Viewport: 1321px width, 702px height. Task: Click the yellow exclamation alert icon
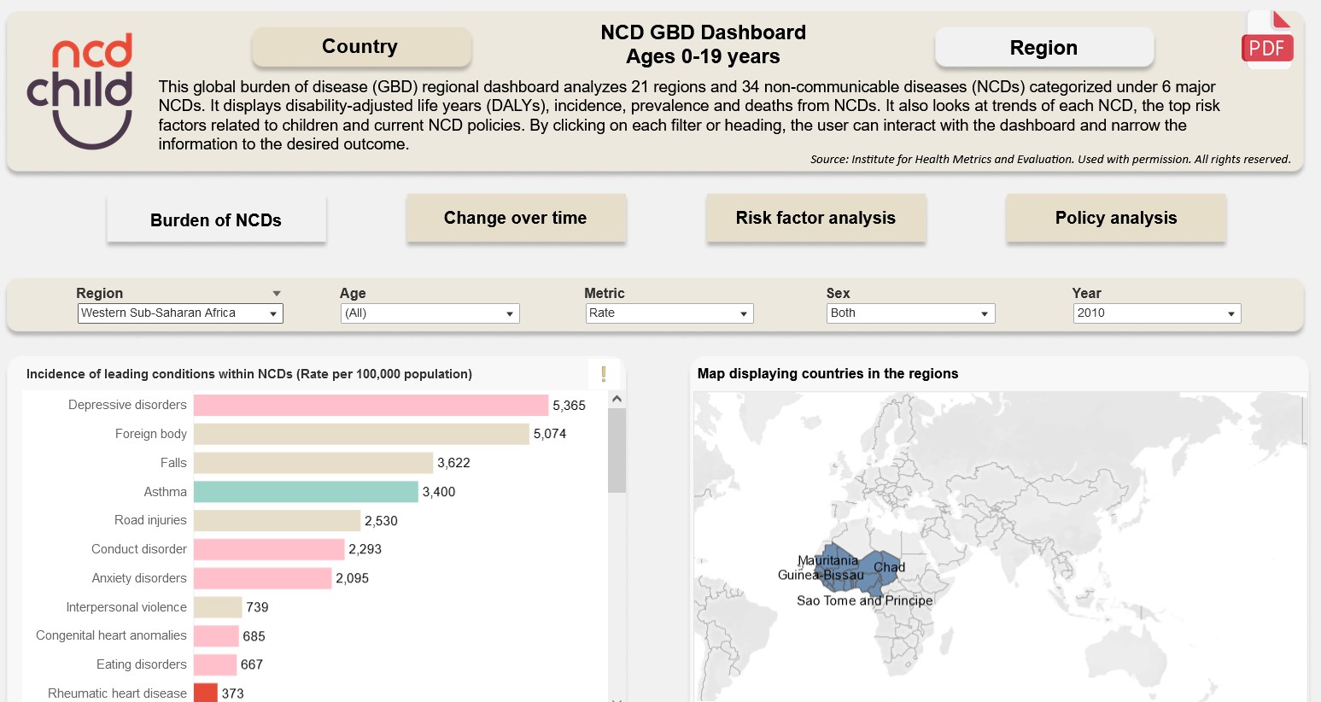coord(604,374)
